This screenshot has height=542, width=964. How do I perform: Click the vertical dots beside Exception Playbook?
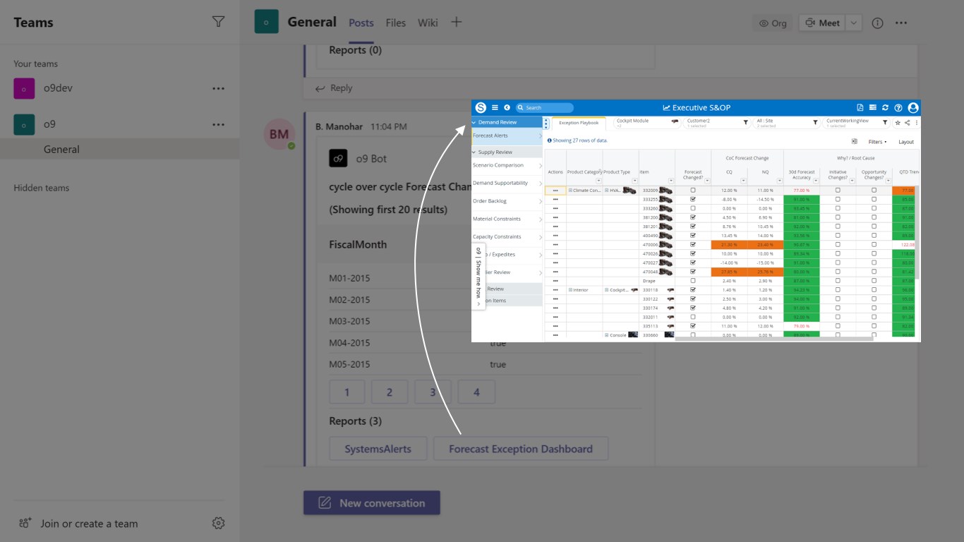546,124
